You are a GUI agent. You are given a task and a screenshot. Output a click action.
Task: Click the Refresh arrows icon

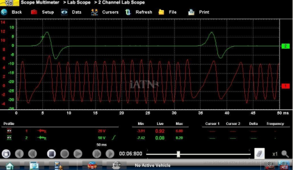click(128, 12)
